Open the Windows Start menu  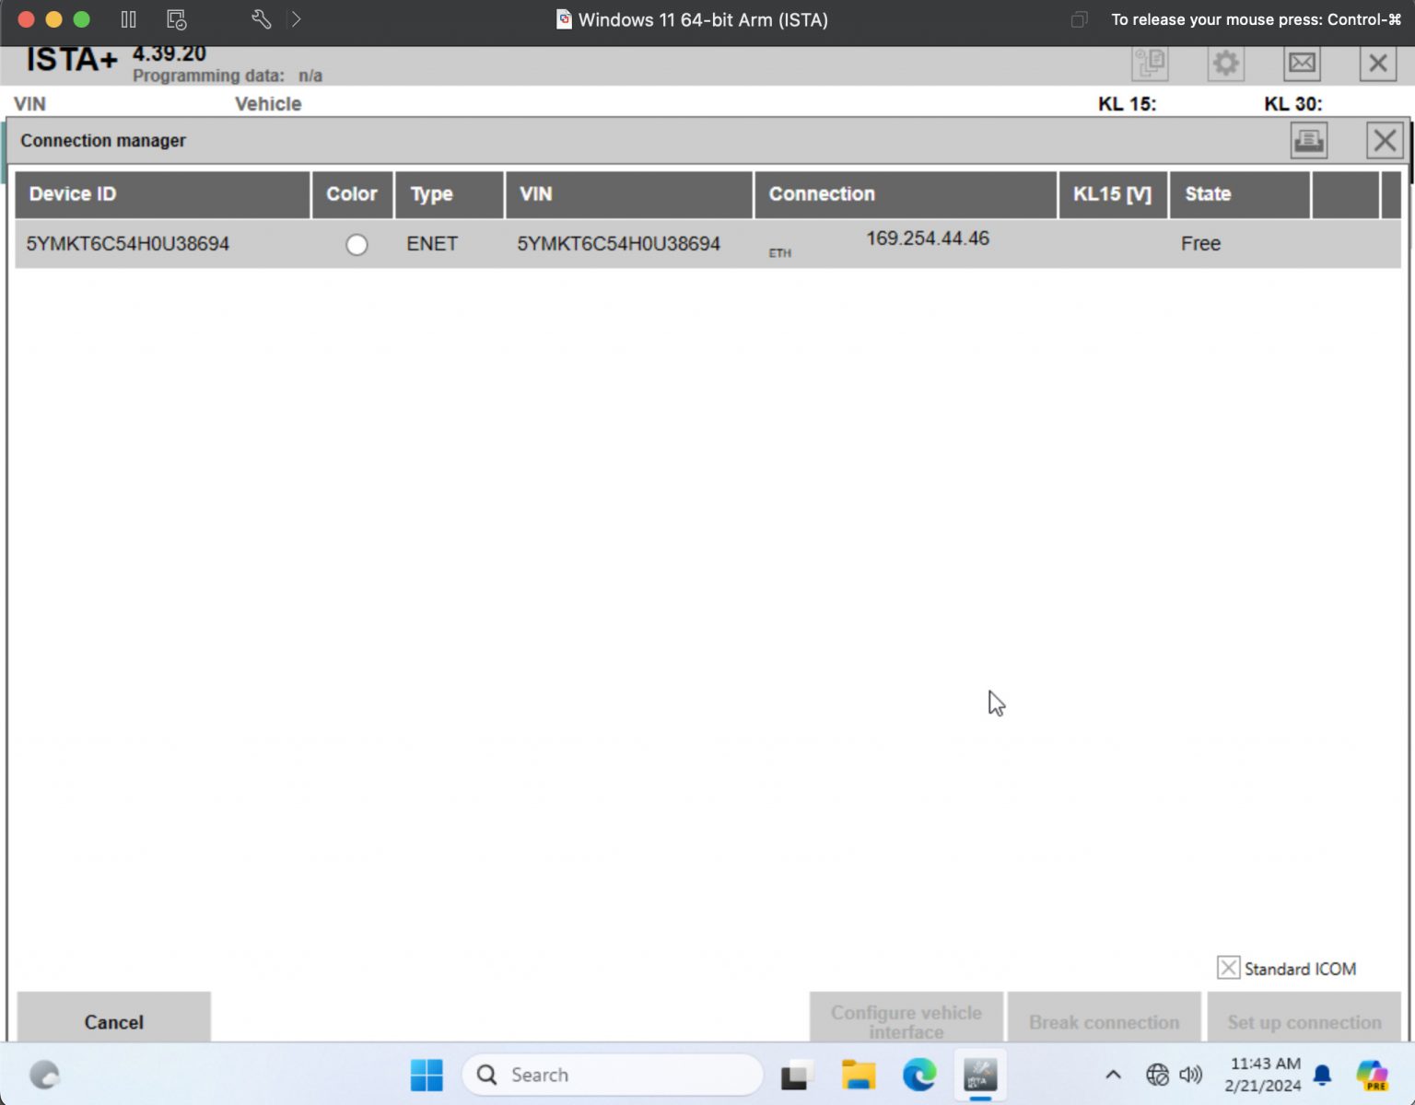coord(427,1075)
